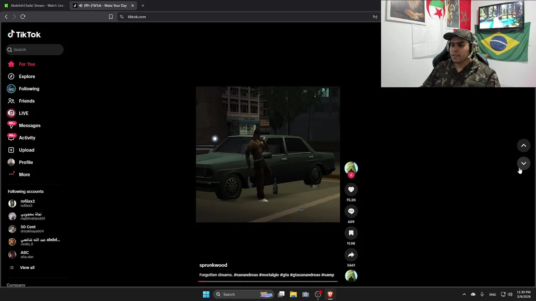Click the Profile avatar icon in sidebar
This screenshot has height=301, width=536.
coord(11,162)
